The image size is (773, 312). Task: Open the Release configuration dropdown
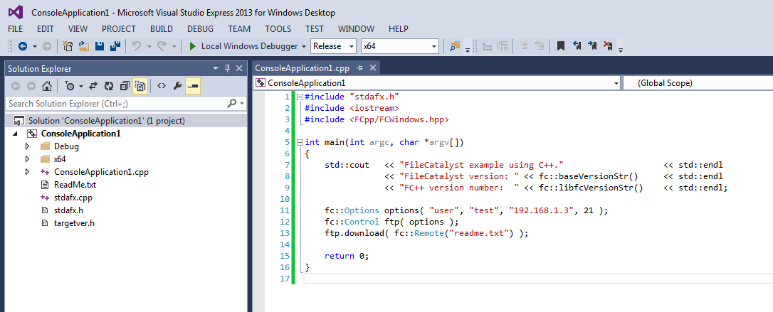334,46
